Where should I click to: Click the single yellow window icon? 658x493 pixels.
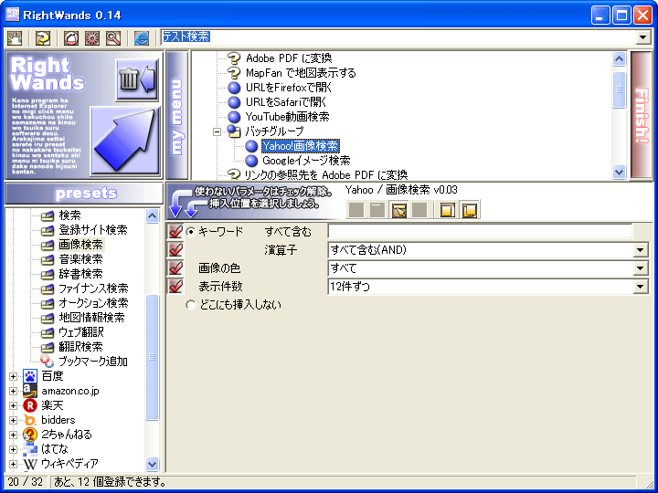point(447,210)
